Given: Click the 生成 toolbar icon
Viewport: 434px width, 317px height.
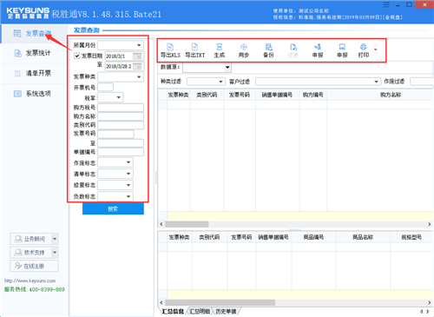Looking at the screenshot, I should point(220,50).
